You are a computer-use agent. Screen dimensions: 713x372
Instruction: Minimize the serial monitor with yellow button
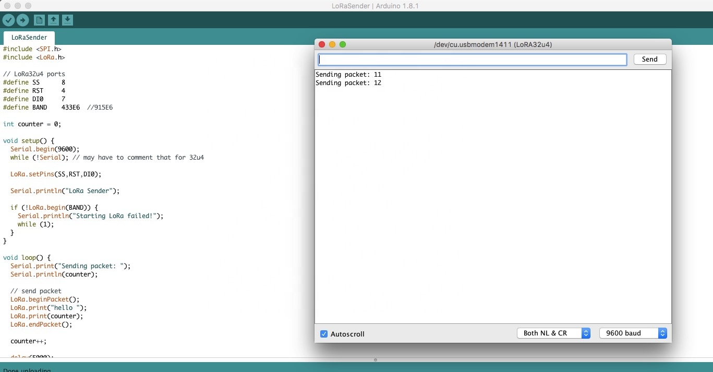[x=332, y=45]
